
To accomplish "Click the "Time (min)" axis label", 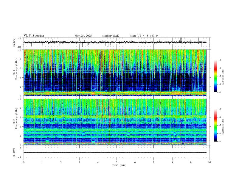I will [119, 165].
